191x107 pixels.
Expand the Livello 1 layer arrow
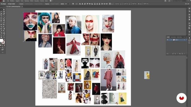(172, 40)
